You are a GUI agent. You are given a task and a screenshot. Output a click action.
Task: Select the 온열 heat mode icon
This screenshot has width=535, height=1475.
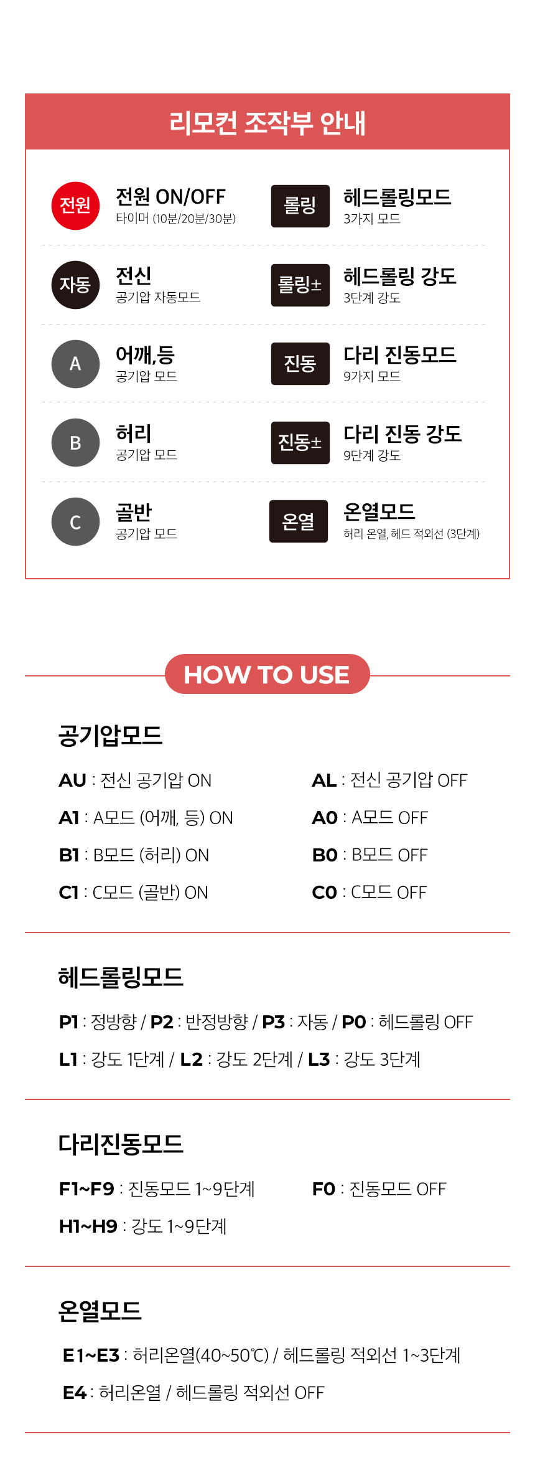299,521
